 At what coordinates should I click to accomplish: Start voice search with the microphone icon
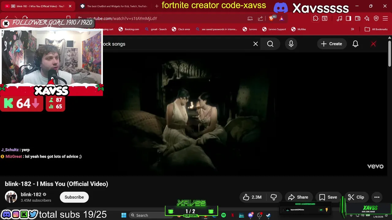point(291,44)
